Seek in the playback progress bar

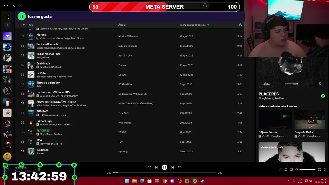pyautogui.click(x=164, y=173)
